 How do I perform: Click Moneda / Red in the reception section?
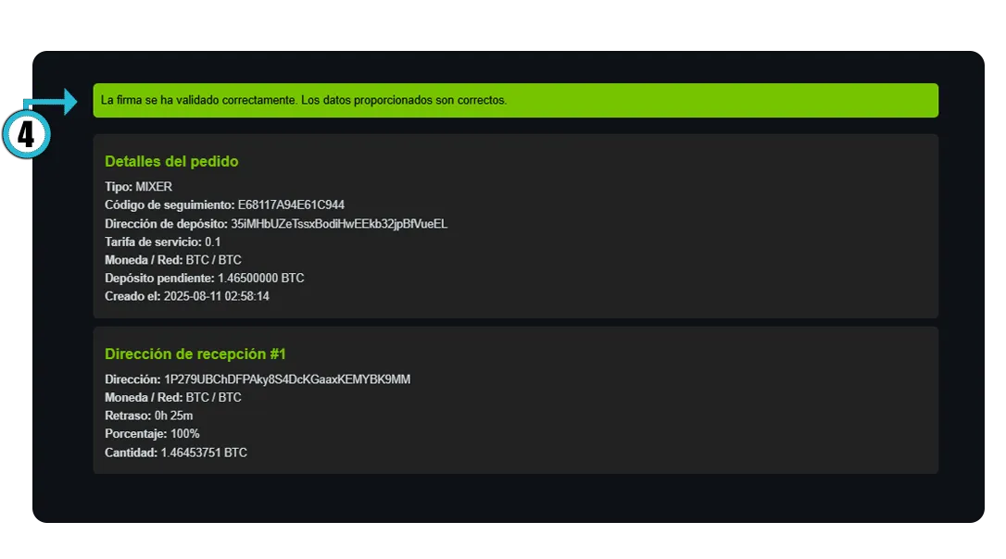coord(144,398)
